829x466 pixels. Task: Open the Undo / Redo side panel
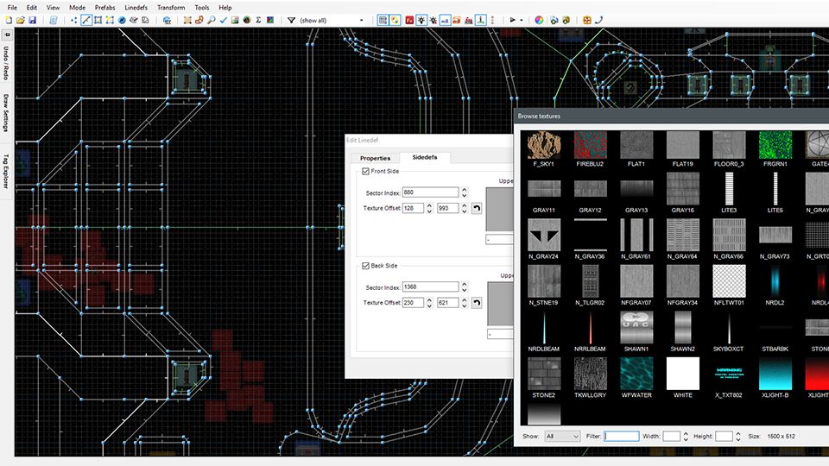click(6, 61)
